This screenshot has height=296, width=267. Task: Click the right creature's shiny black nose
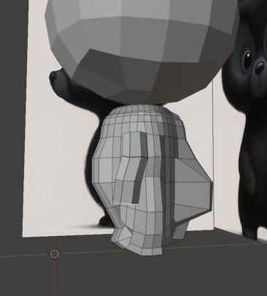(259, 66)
